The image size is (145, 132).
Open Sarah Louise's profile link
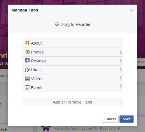pos(81,129)
